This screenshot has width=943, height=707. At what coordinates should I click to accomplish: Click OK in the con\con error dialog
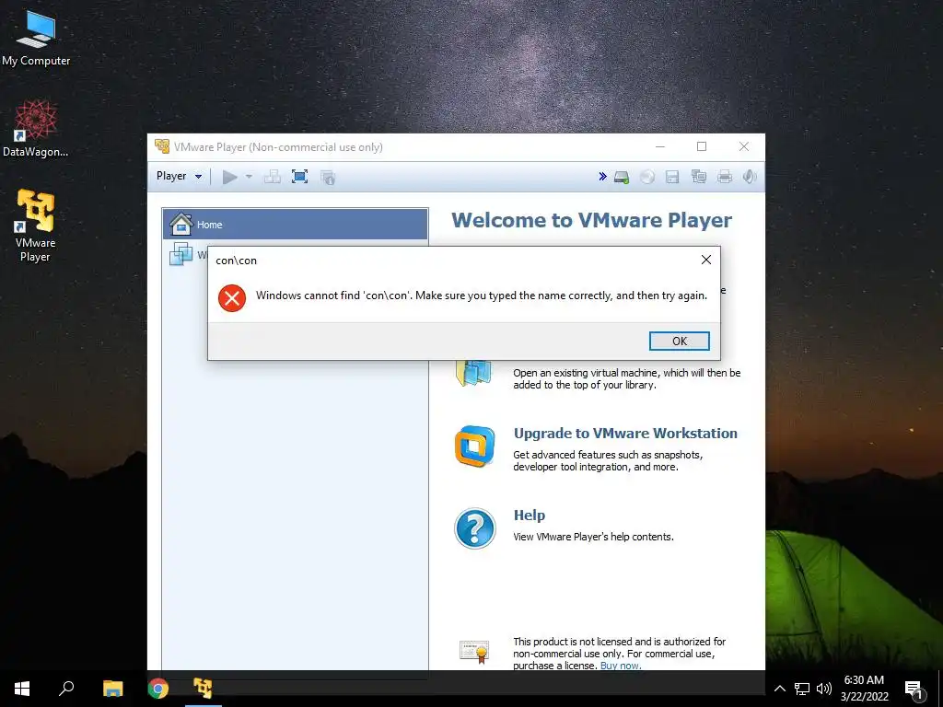point(680,341)
